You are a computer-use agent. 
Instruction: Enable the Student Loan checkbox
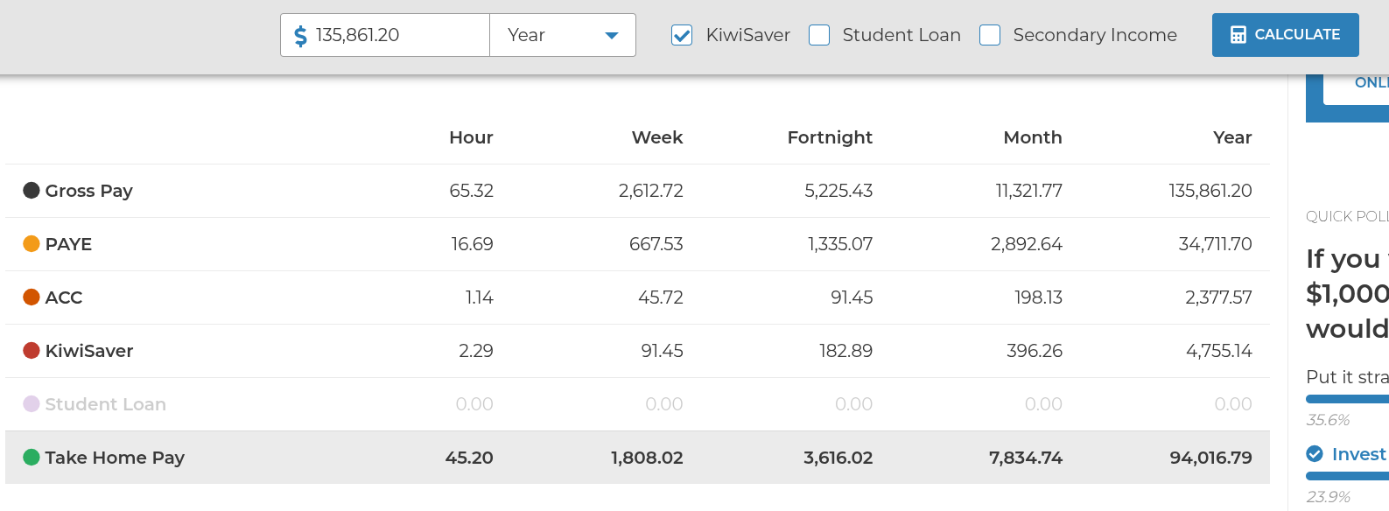coord(819,35)
